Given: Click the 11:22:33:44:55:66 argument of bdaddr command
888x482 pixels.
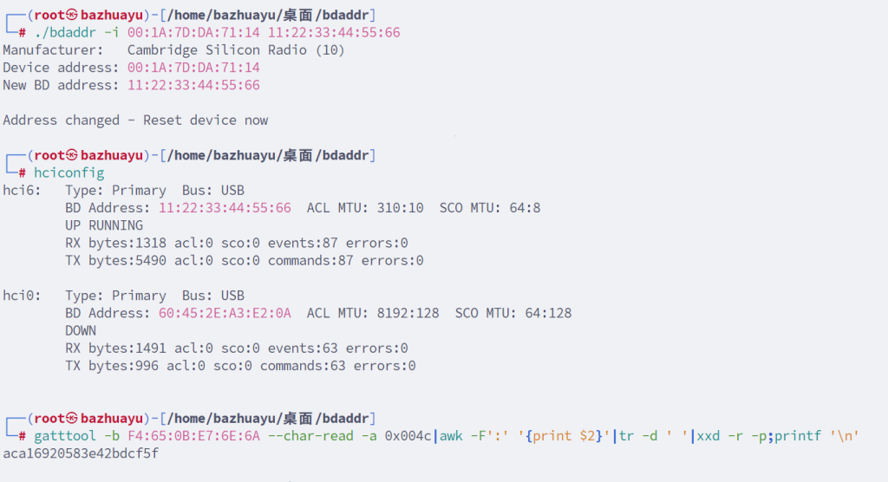Looking at the screenshot, I should [x=334, y=33].
